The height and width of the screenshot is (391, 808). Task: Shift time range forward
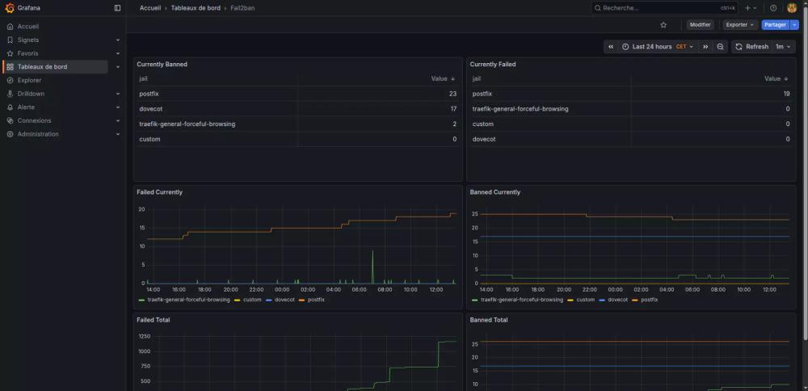705,47
